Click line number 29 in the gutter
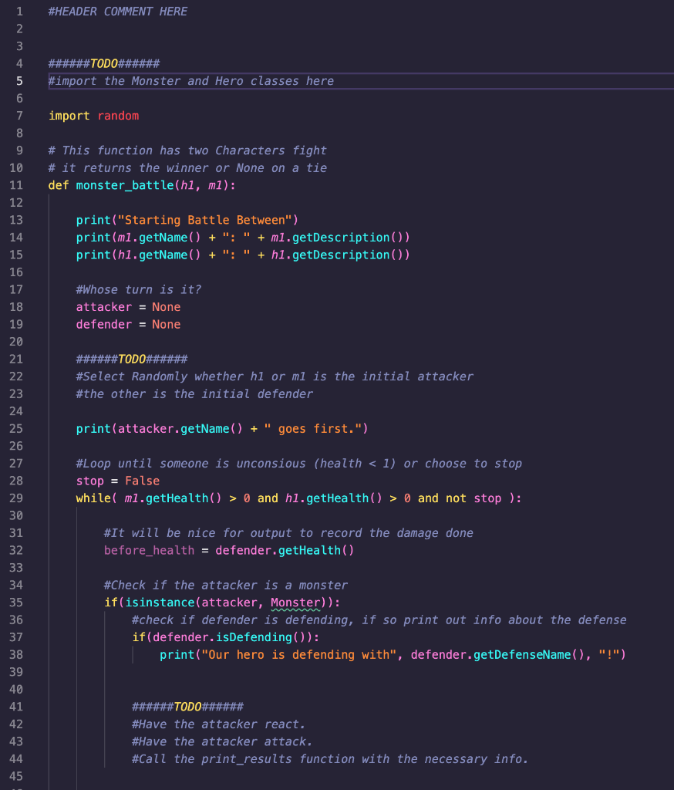The image size is (674, 790). (x=16, y=498)
